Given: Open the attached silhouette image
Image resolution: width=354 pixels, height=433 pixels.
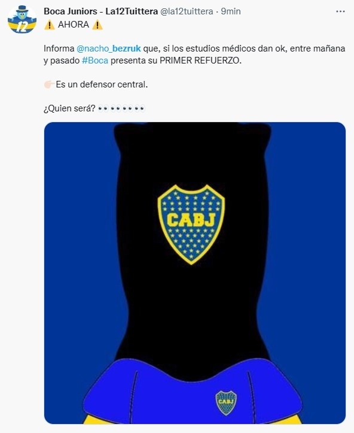Looking at the screenshot, I should (195, 273).
